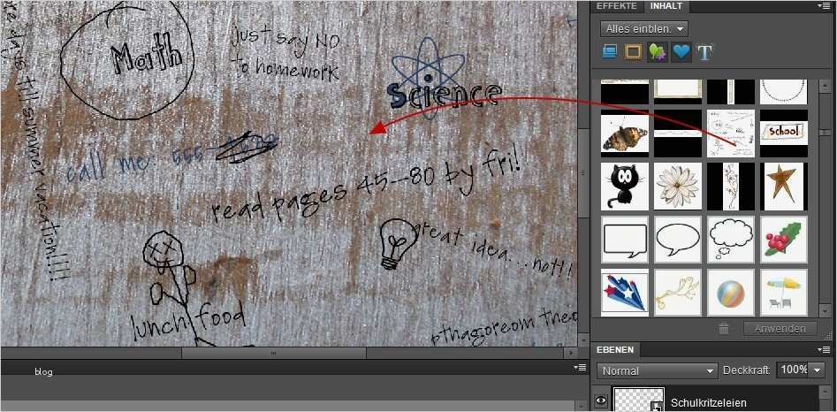This screenshot has width=837, height=412.
Task: Select the beaded circle frame thumbnail
Action: coord(784,92)
